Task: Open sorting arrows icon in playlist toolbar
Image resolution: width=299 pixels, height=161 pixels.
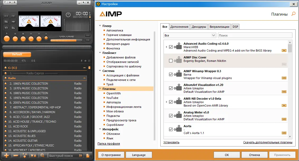Action: 34,156
